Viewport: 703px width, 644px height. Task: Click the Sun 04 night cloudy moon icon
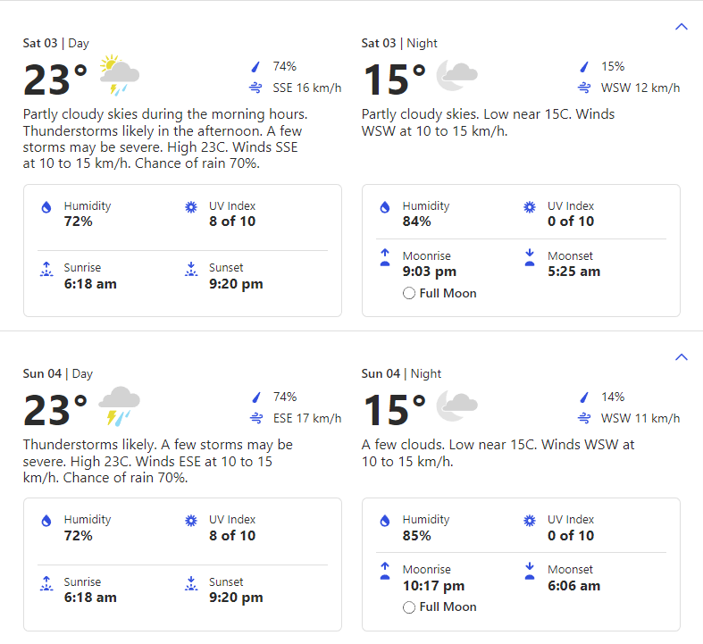[x=456, y=406]
